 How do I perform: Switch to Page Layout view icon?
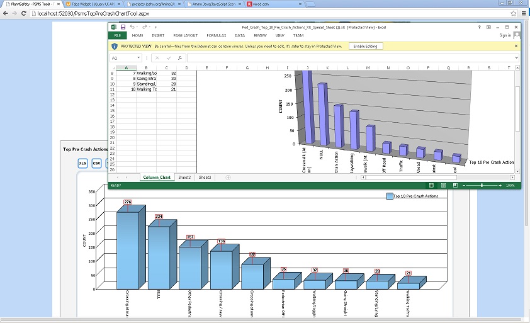point(443,185)
